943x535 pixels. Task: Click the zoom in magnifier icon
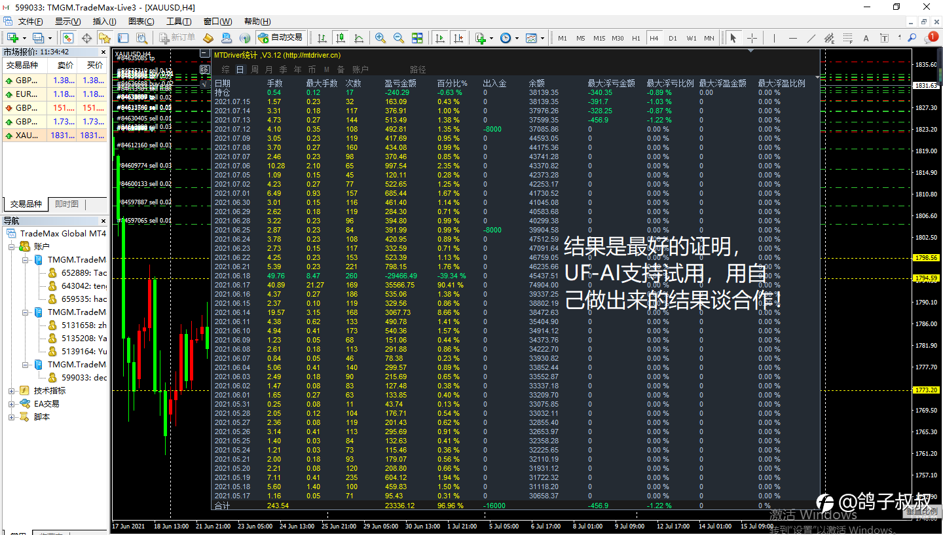point(380,38)
